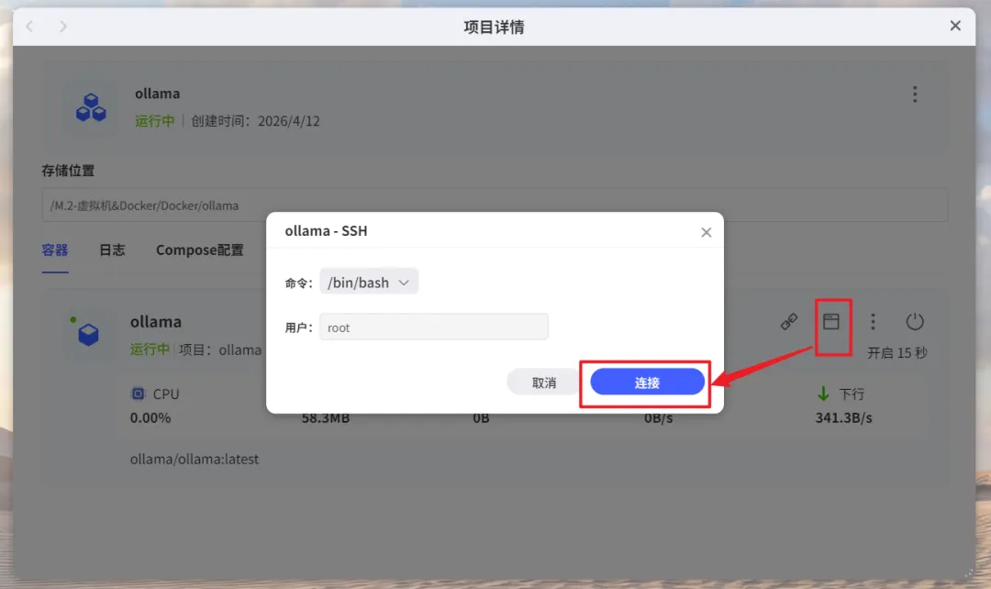Viewport: 991px width, 589px height.
Task: Switch to the 容器 tab
Action: coord(55,250)
